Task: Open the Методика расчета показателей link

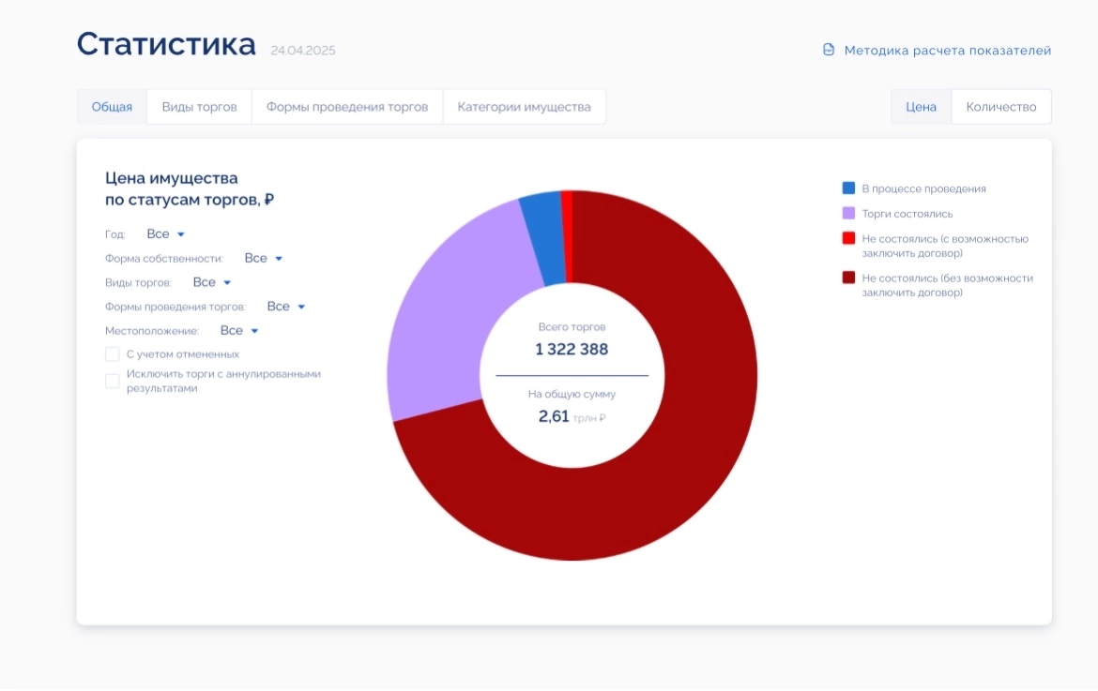Action: pos(948,51)
